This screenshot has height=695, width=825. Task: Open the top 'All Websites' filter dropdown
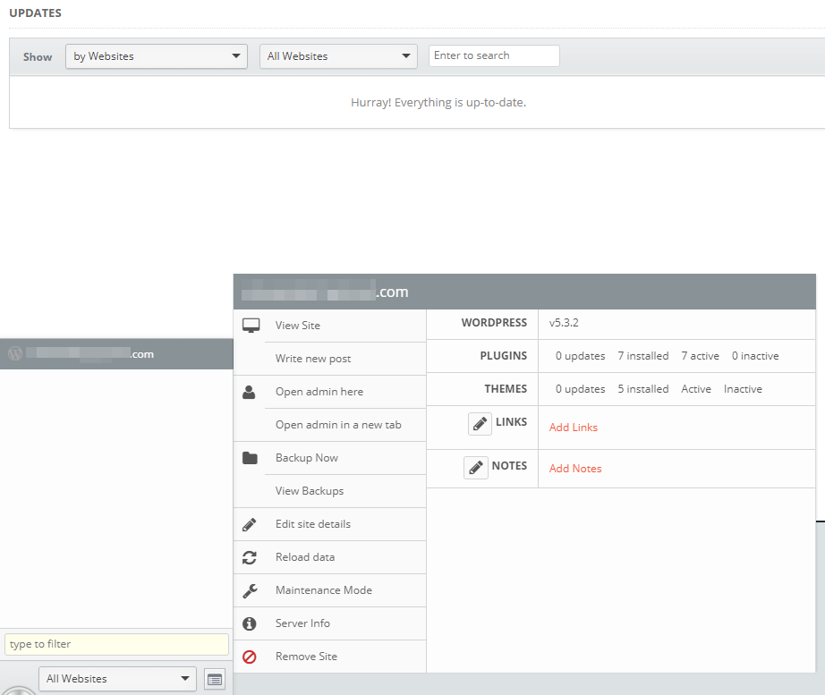pyautogui.click(x=338, y=55)
